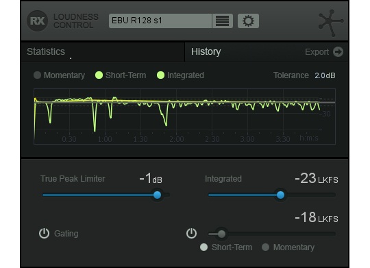Click the Export text link
Screen dimensions: 370x268
pos(317,52)
